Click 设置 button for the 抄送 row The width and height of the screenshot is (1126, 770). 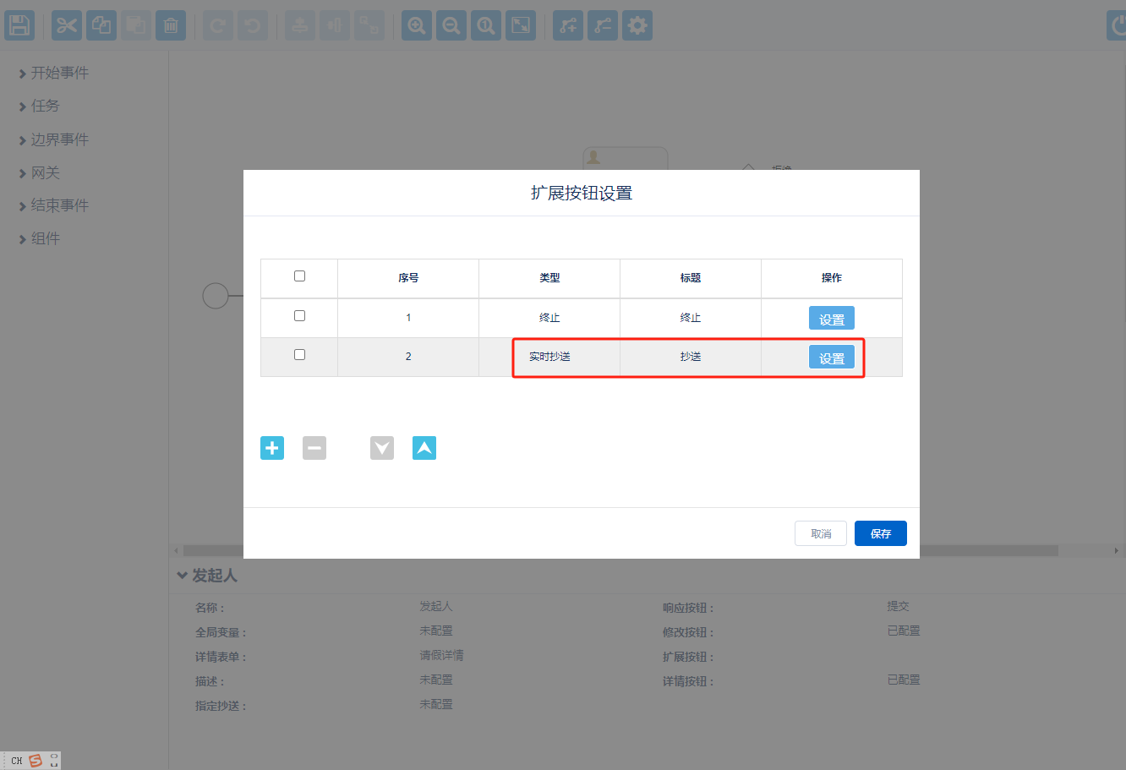[x=832, y=358]
